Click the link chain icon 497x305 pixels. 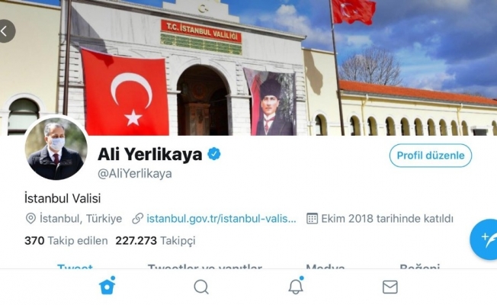pyautogui.click(x=137, y=219)
